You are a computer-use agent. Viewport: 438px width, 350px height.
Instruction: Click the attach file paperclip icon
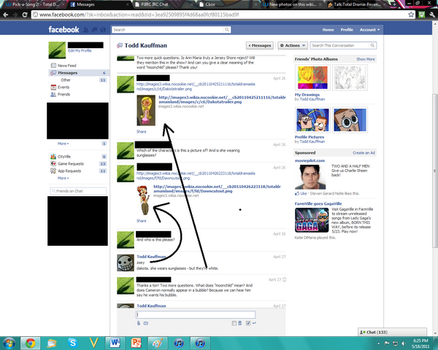click(x=139, y=323)
